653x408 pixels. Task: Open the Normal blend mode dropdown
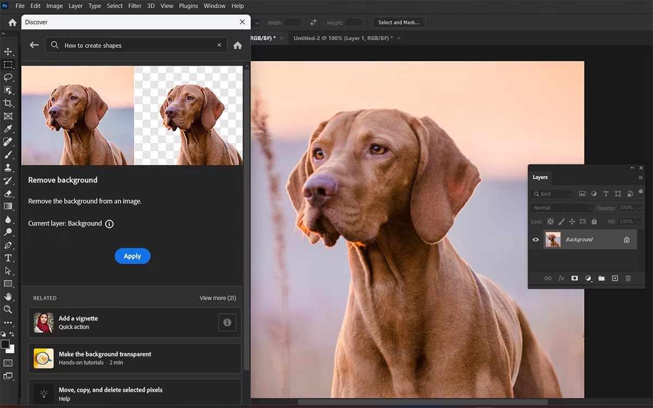pos(562,207)
